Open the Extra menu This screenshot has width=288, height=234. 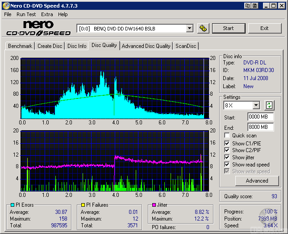(x=47, y=14)
